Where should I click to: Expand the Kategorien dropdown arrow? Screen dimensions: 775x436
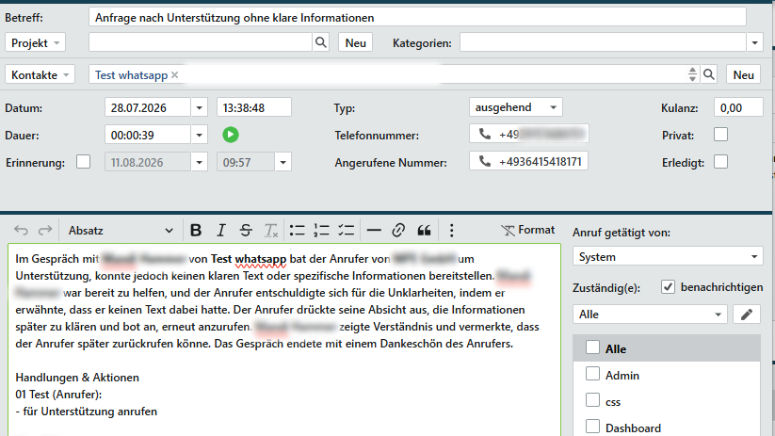pos(754,43)
